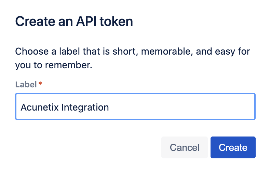Click the word 'Create' in the dialog title
The image size is (270, 172).
(35, 21)
